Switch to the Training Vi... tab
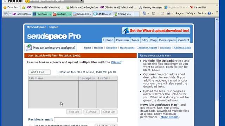The width and height of the screenshot is (225, 126). (x=123, y=14)
